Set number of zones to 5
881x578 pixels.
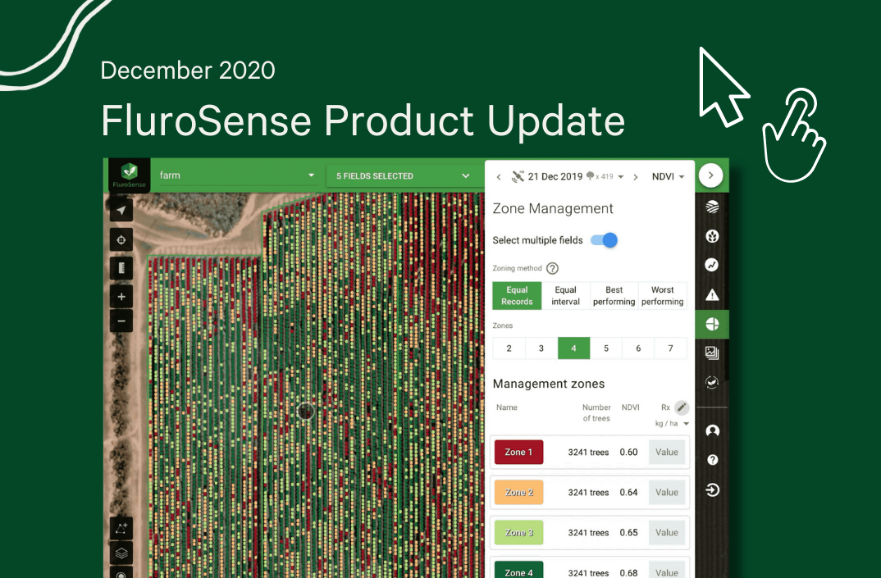point(606,348)
